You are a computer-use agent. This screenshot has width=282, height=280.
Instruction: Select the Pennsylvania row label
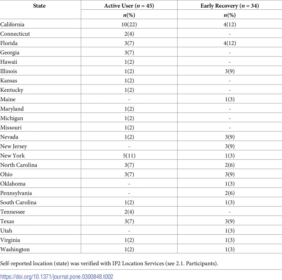click(x=16, y=193)
